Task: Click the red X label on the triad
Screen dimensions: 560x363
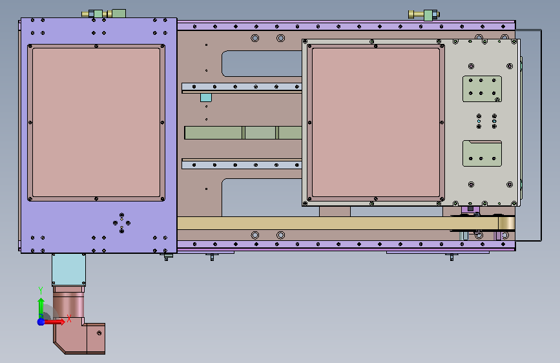Action: pyautogui.click(x=69, y=318)
